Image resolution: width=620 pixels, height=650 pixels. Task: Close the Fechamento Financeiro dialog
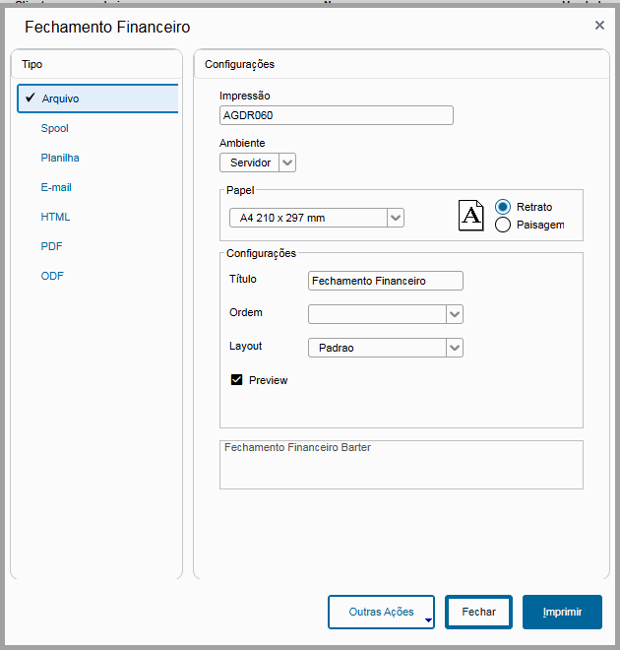(x=599, y=26)
